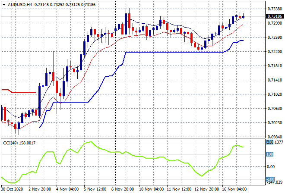This screenshot has width=285, height=194.
Task: Click the CCI(40) 158.0017 indicator label
Action: click(19, 143)
